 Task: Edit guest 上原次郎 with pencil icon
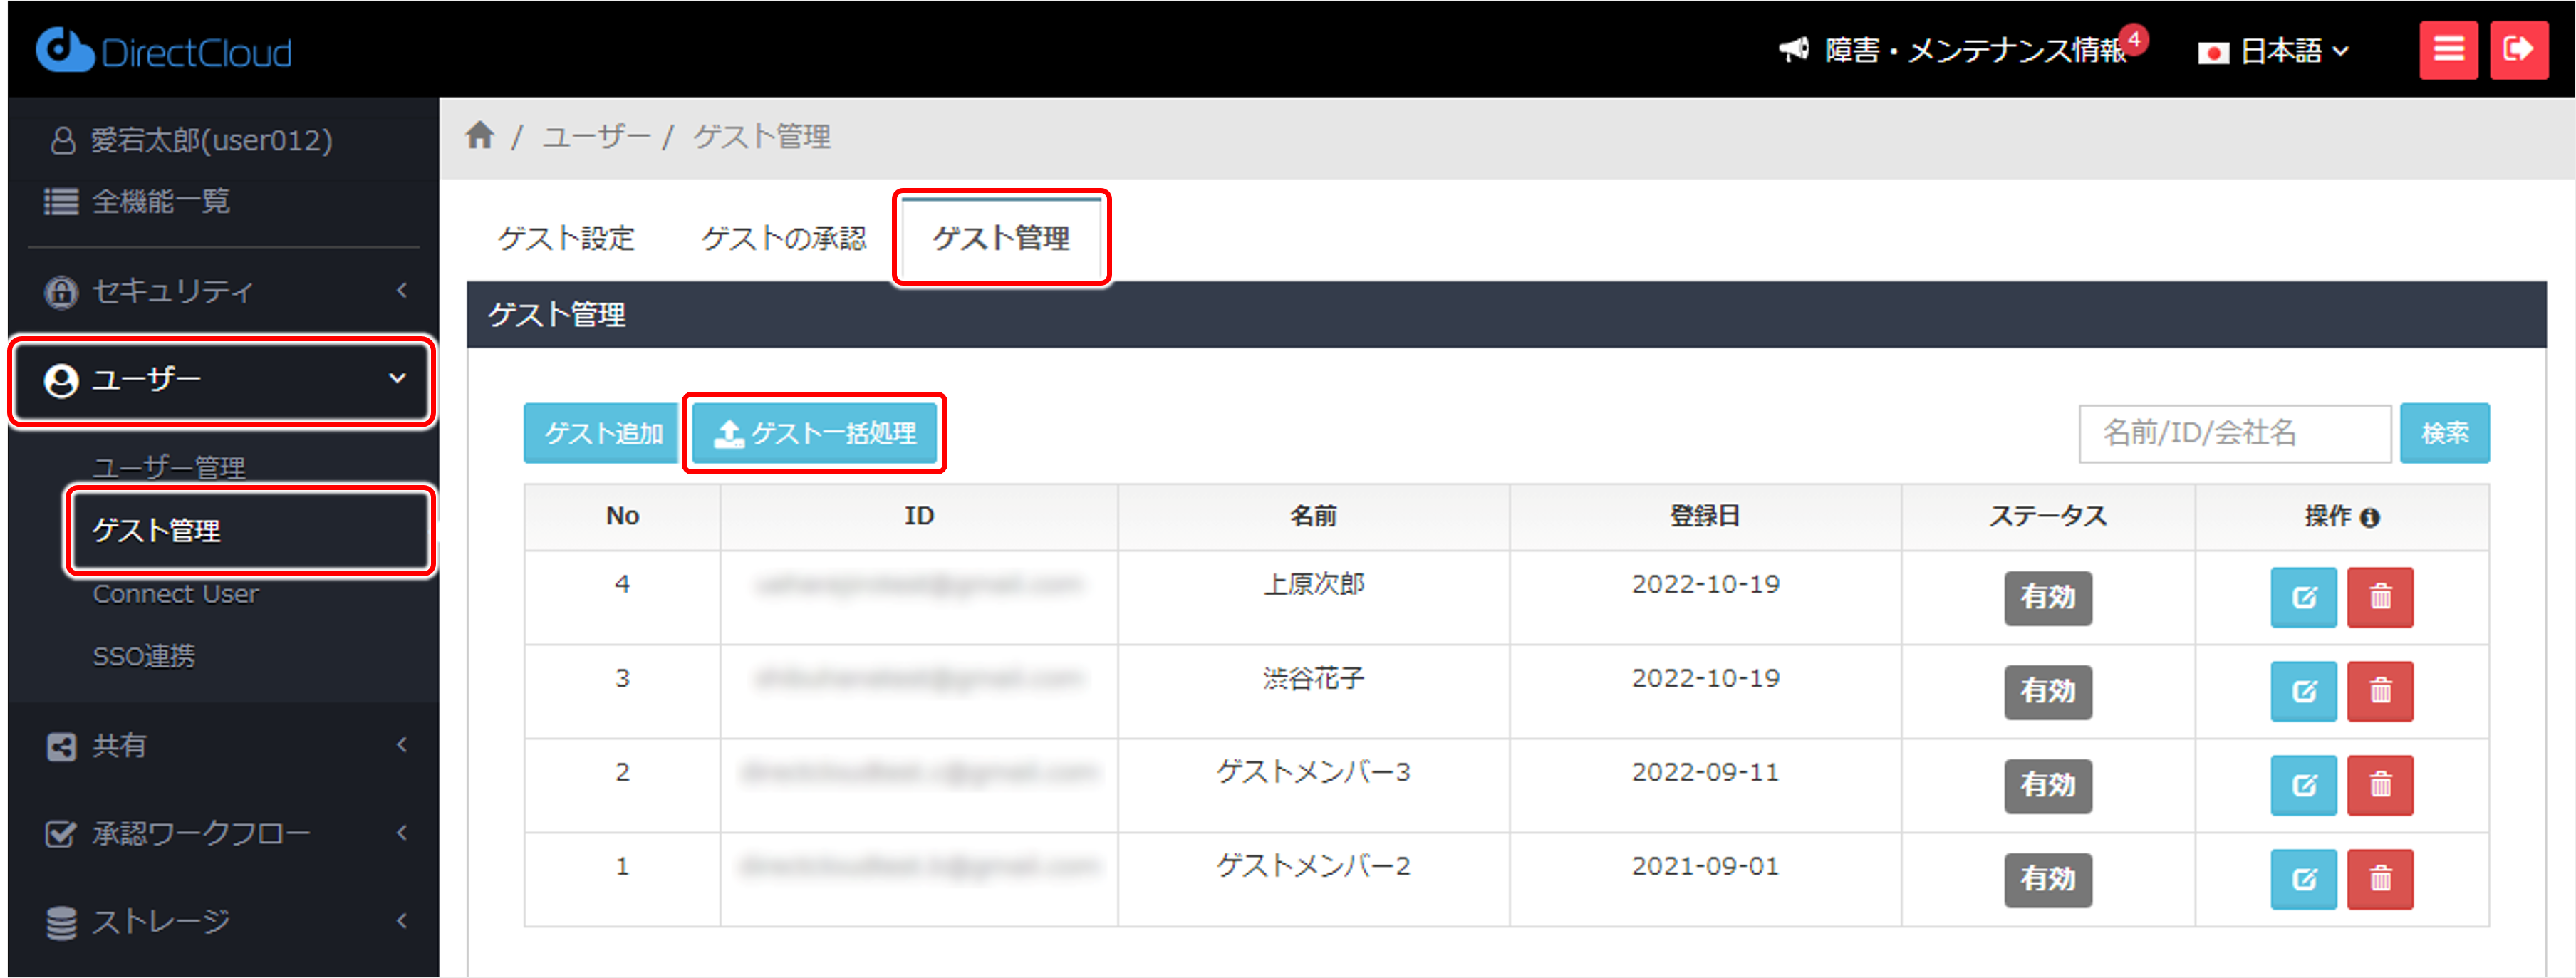coord(2303,597)
